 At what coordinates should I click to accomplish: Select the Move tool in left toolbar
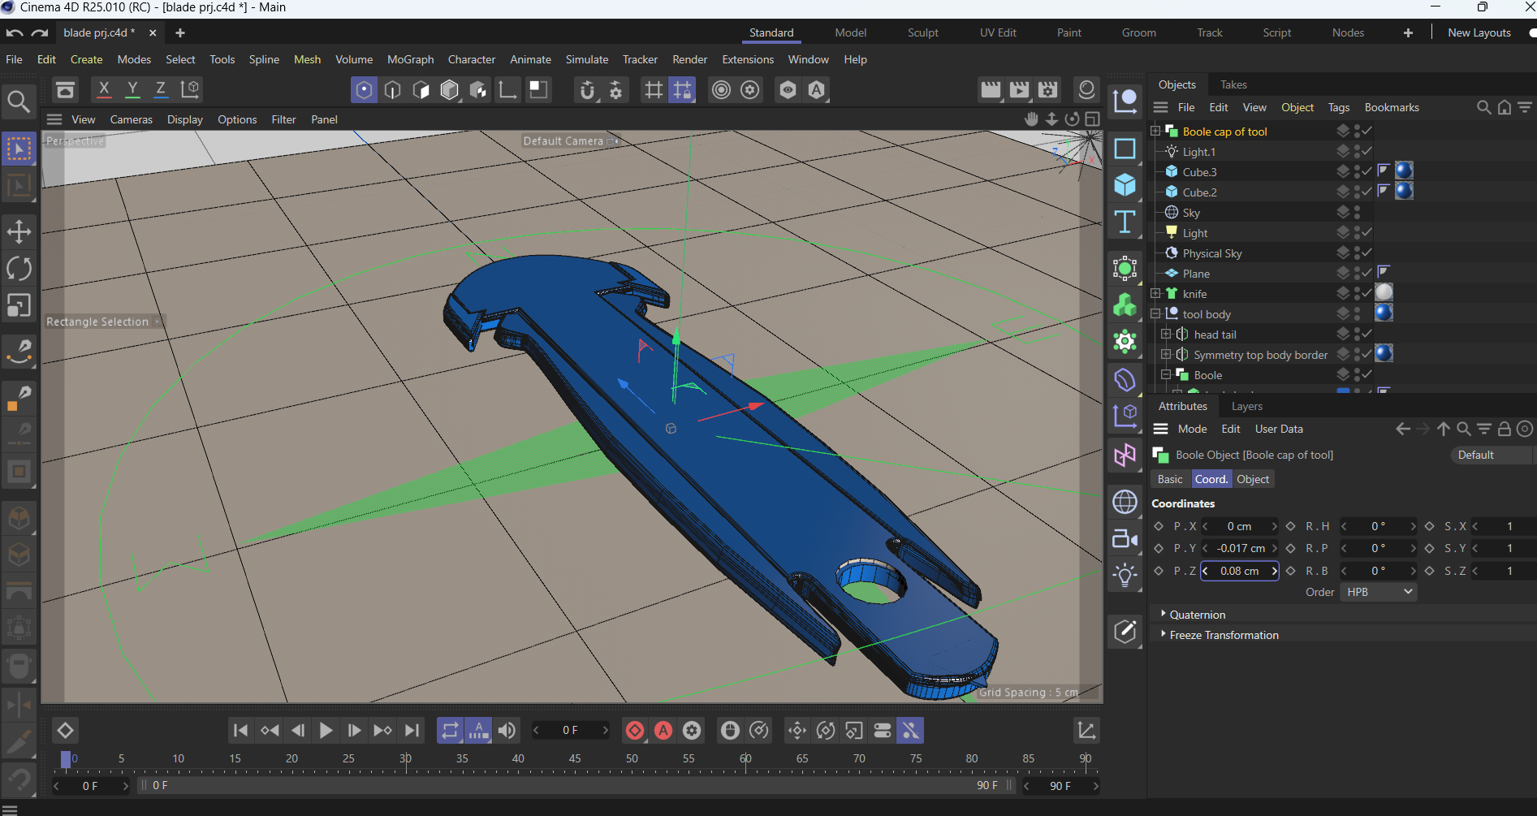point(19,231)
